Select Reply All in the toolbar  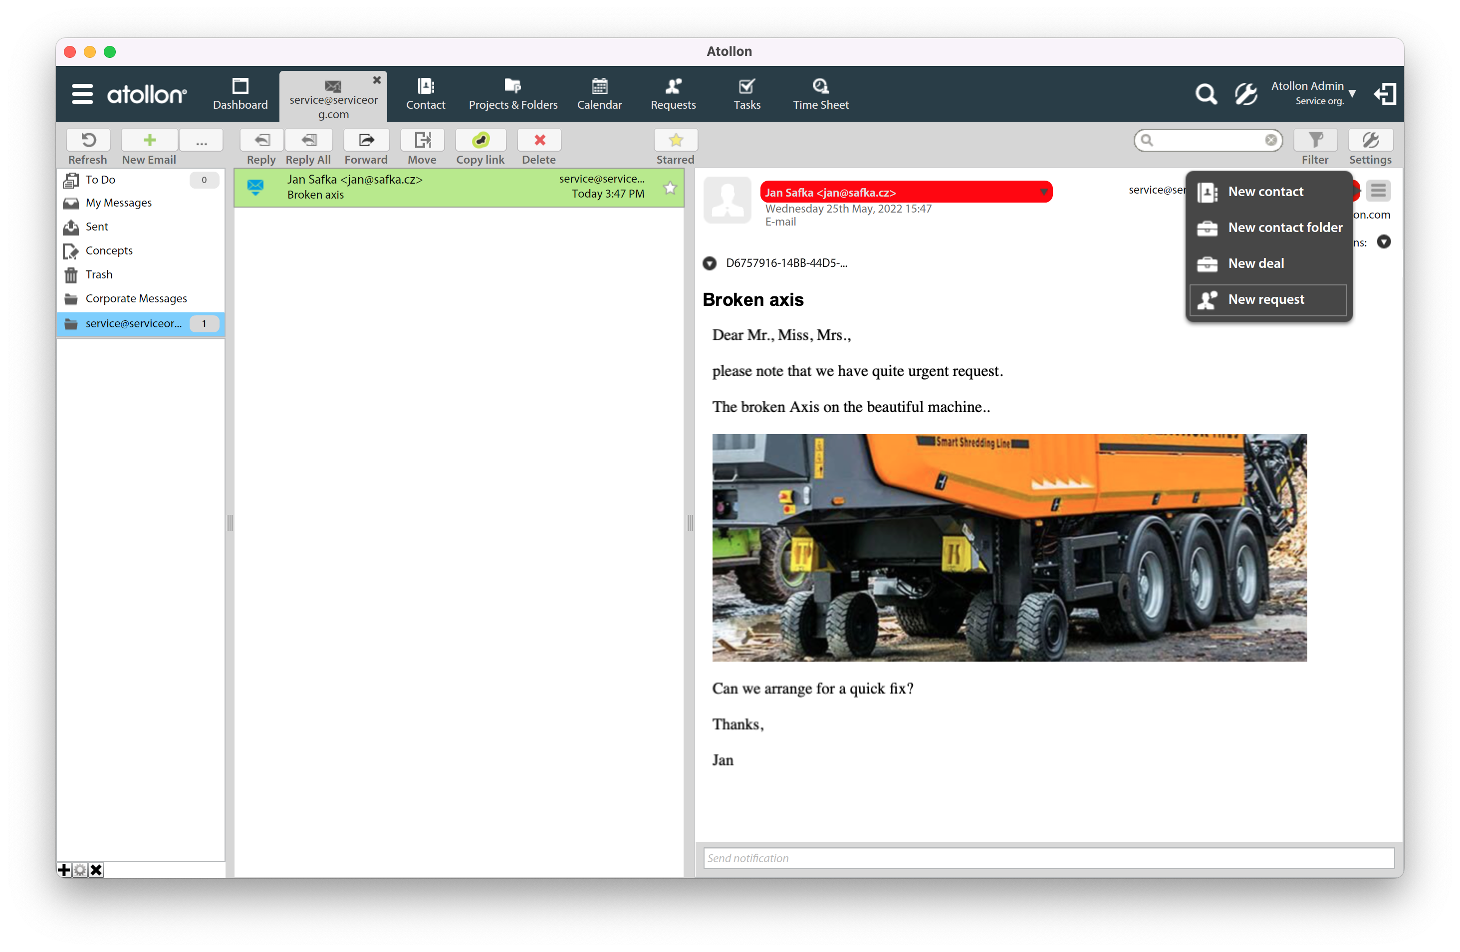(x=308, y=145)
